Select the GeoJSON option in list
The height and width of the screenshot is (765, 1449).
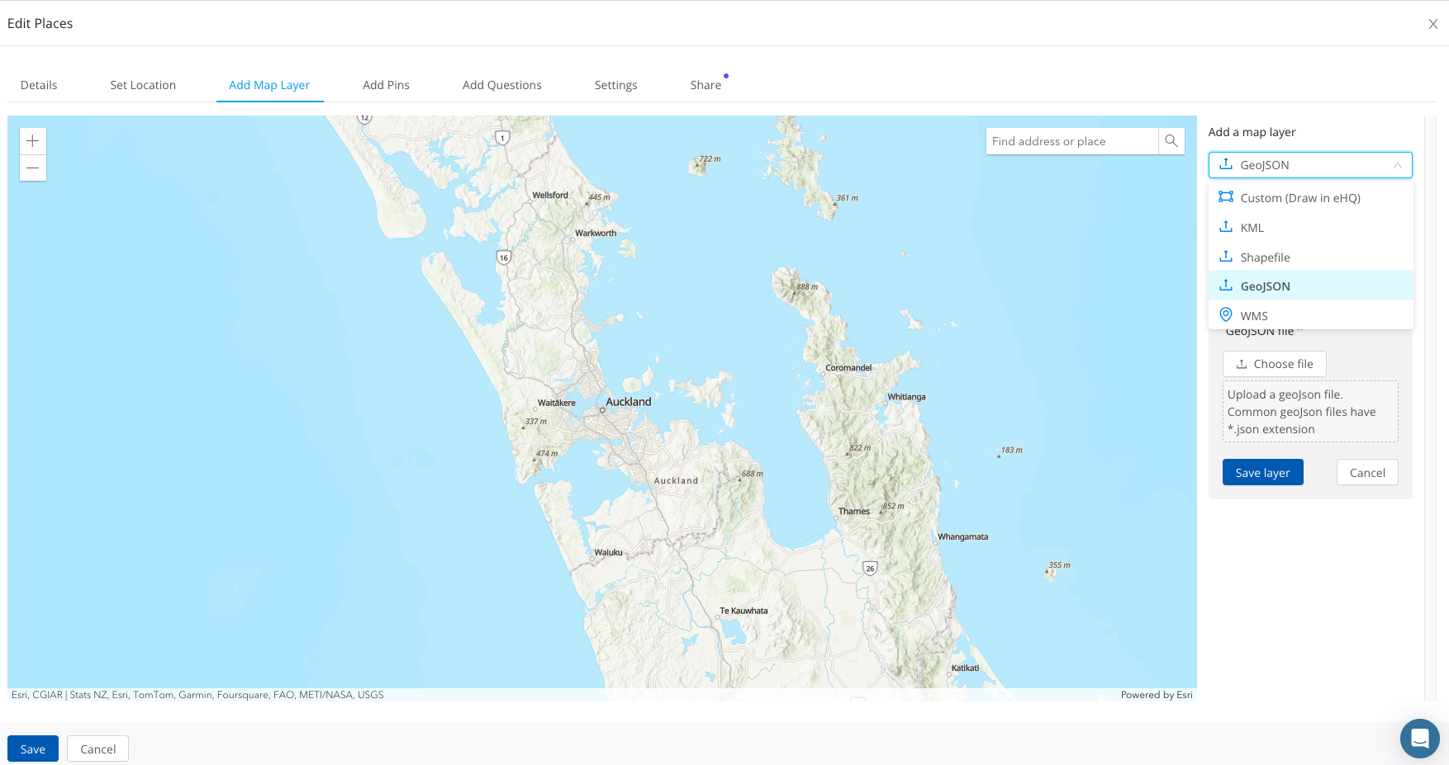click(x=1311, y=286)
